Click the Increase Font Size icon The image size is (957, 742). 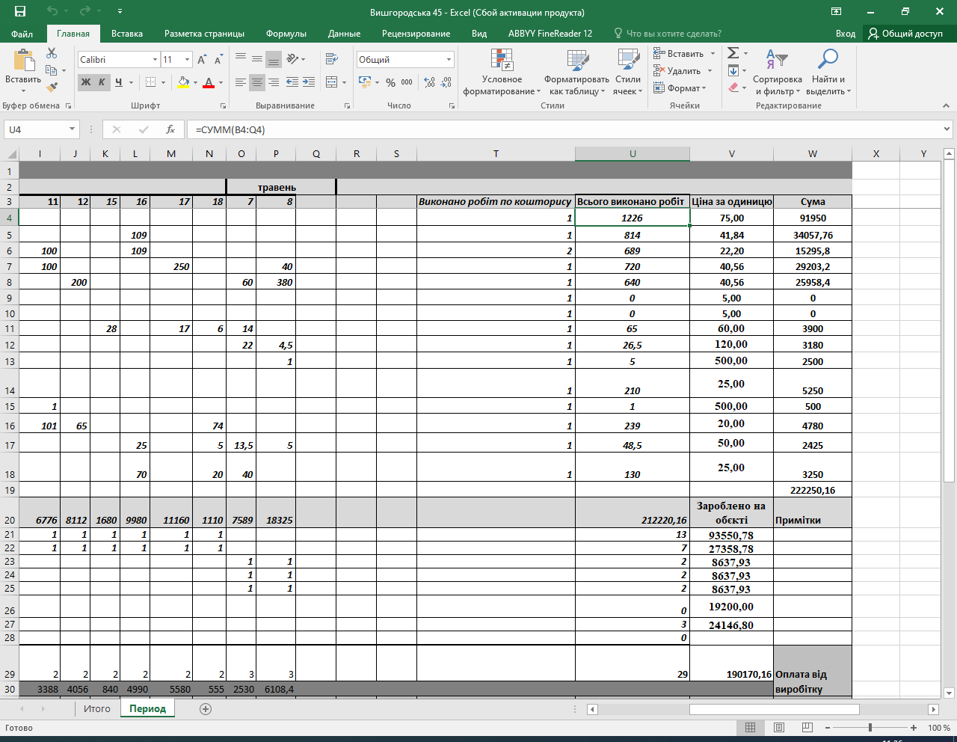click(202, 59)
